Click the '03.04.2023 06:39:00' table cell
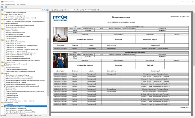195x118 pixels. (61, 48)
